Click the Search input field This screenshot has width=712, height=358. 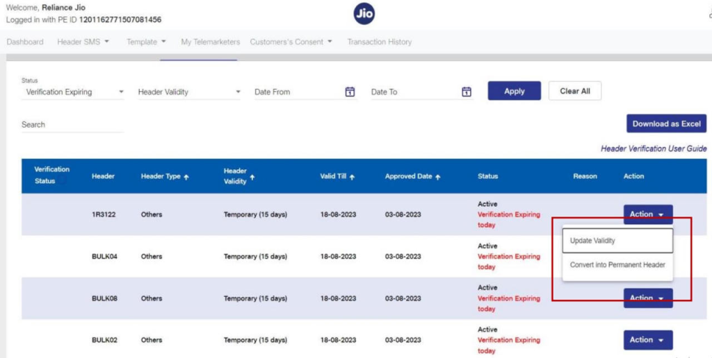tap(72, 125)
